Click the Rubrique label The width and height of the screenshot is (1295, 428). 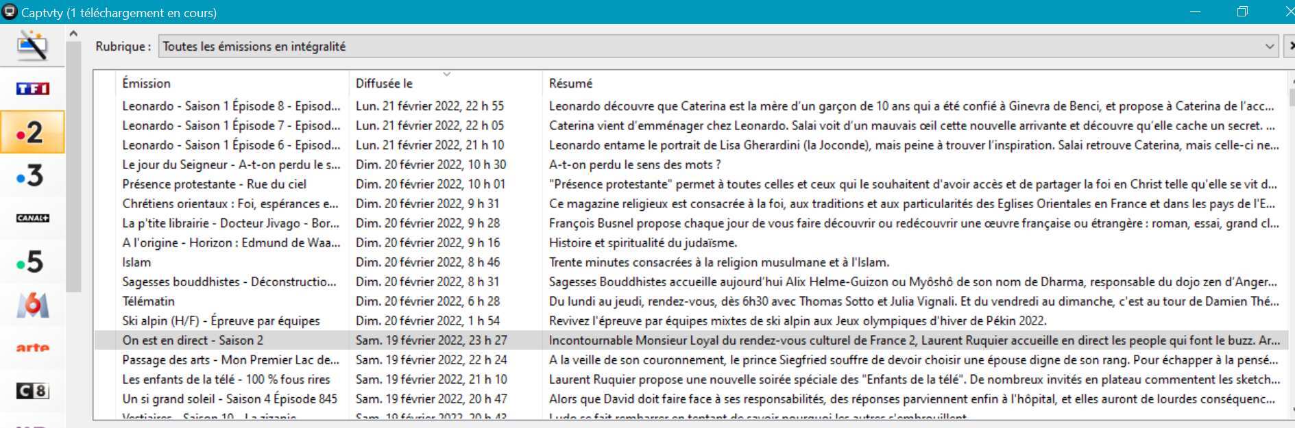pyautogui.click(x=123, y=47)
